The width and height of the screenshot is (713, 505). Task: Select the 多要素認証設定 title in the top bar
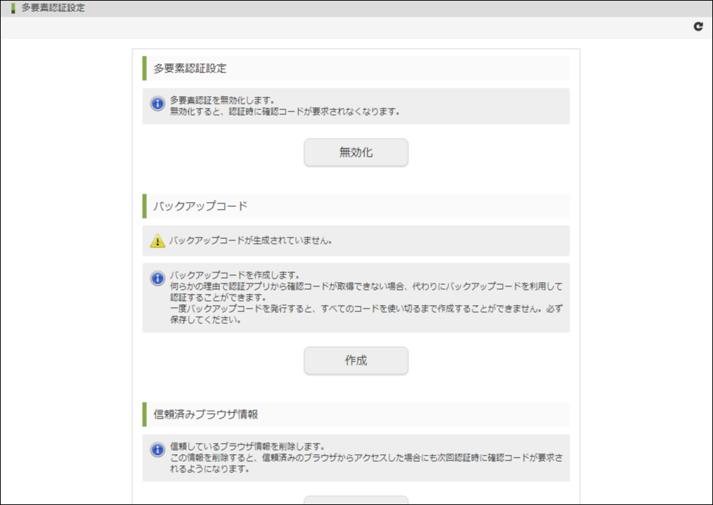[53, 8]
